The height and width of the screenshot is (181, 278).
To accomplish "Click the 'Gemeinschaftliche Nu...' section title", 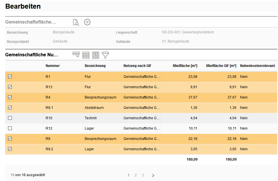I will 32,55.
